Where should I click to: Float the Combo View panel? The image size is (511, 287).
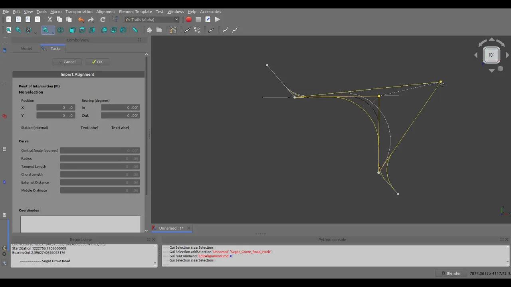tap(139, 40)
